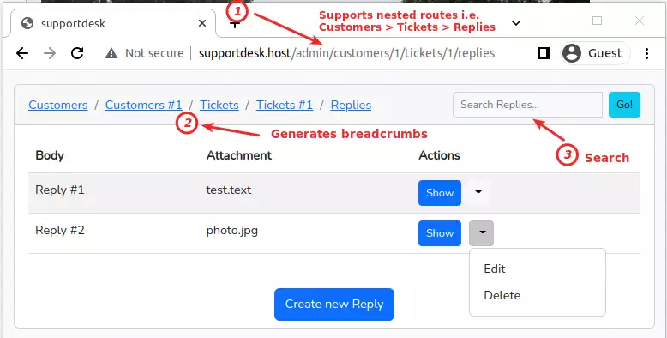Click Show button for Reply #1
667x338 pixels.
(440, 193)
